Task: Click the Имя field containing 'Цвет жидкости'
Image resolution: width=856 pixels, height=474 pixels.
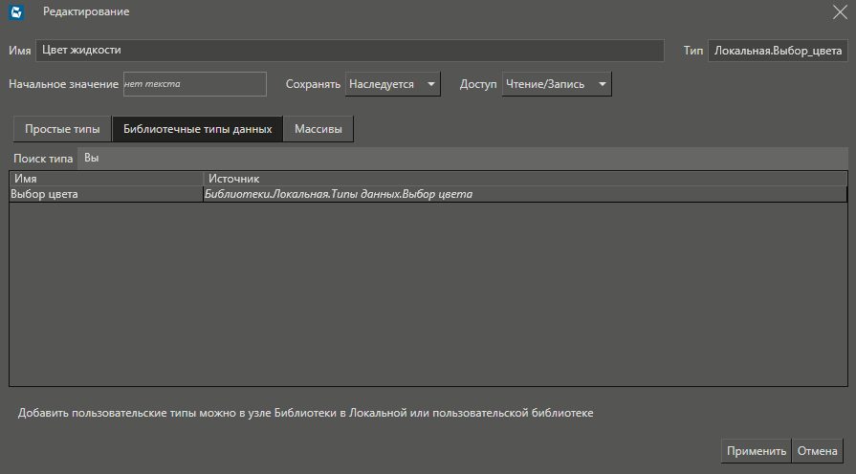Action: coord(349,51)
